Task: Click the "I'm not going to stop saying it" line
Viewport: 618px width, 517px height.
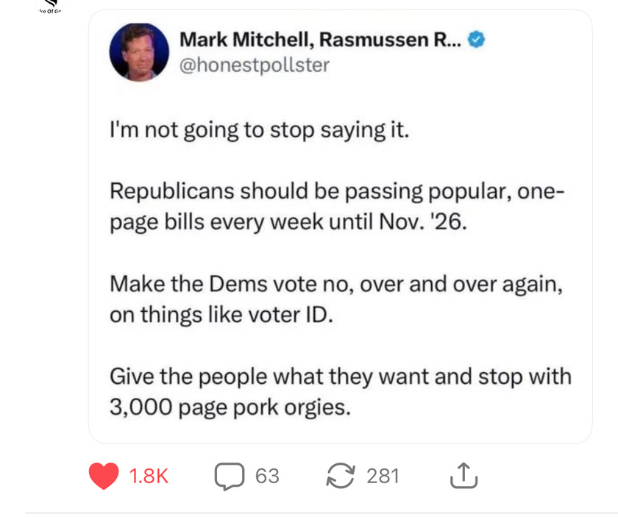Action: (x=257, y=130)
